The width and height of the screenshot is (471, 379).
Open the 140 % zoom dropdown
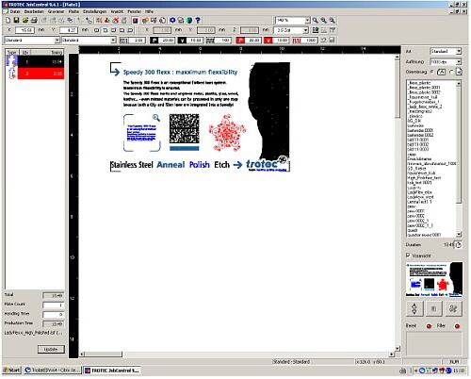click(307, 21)
